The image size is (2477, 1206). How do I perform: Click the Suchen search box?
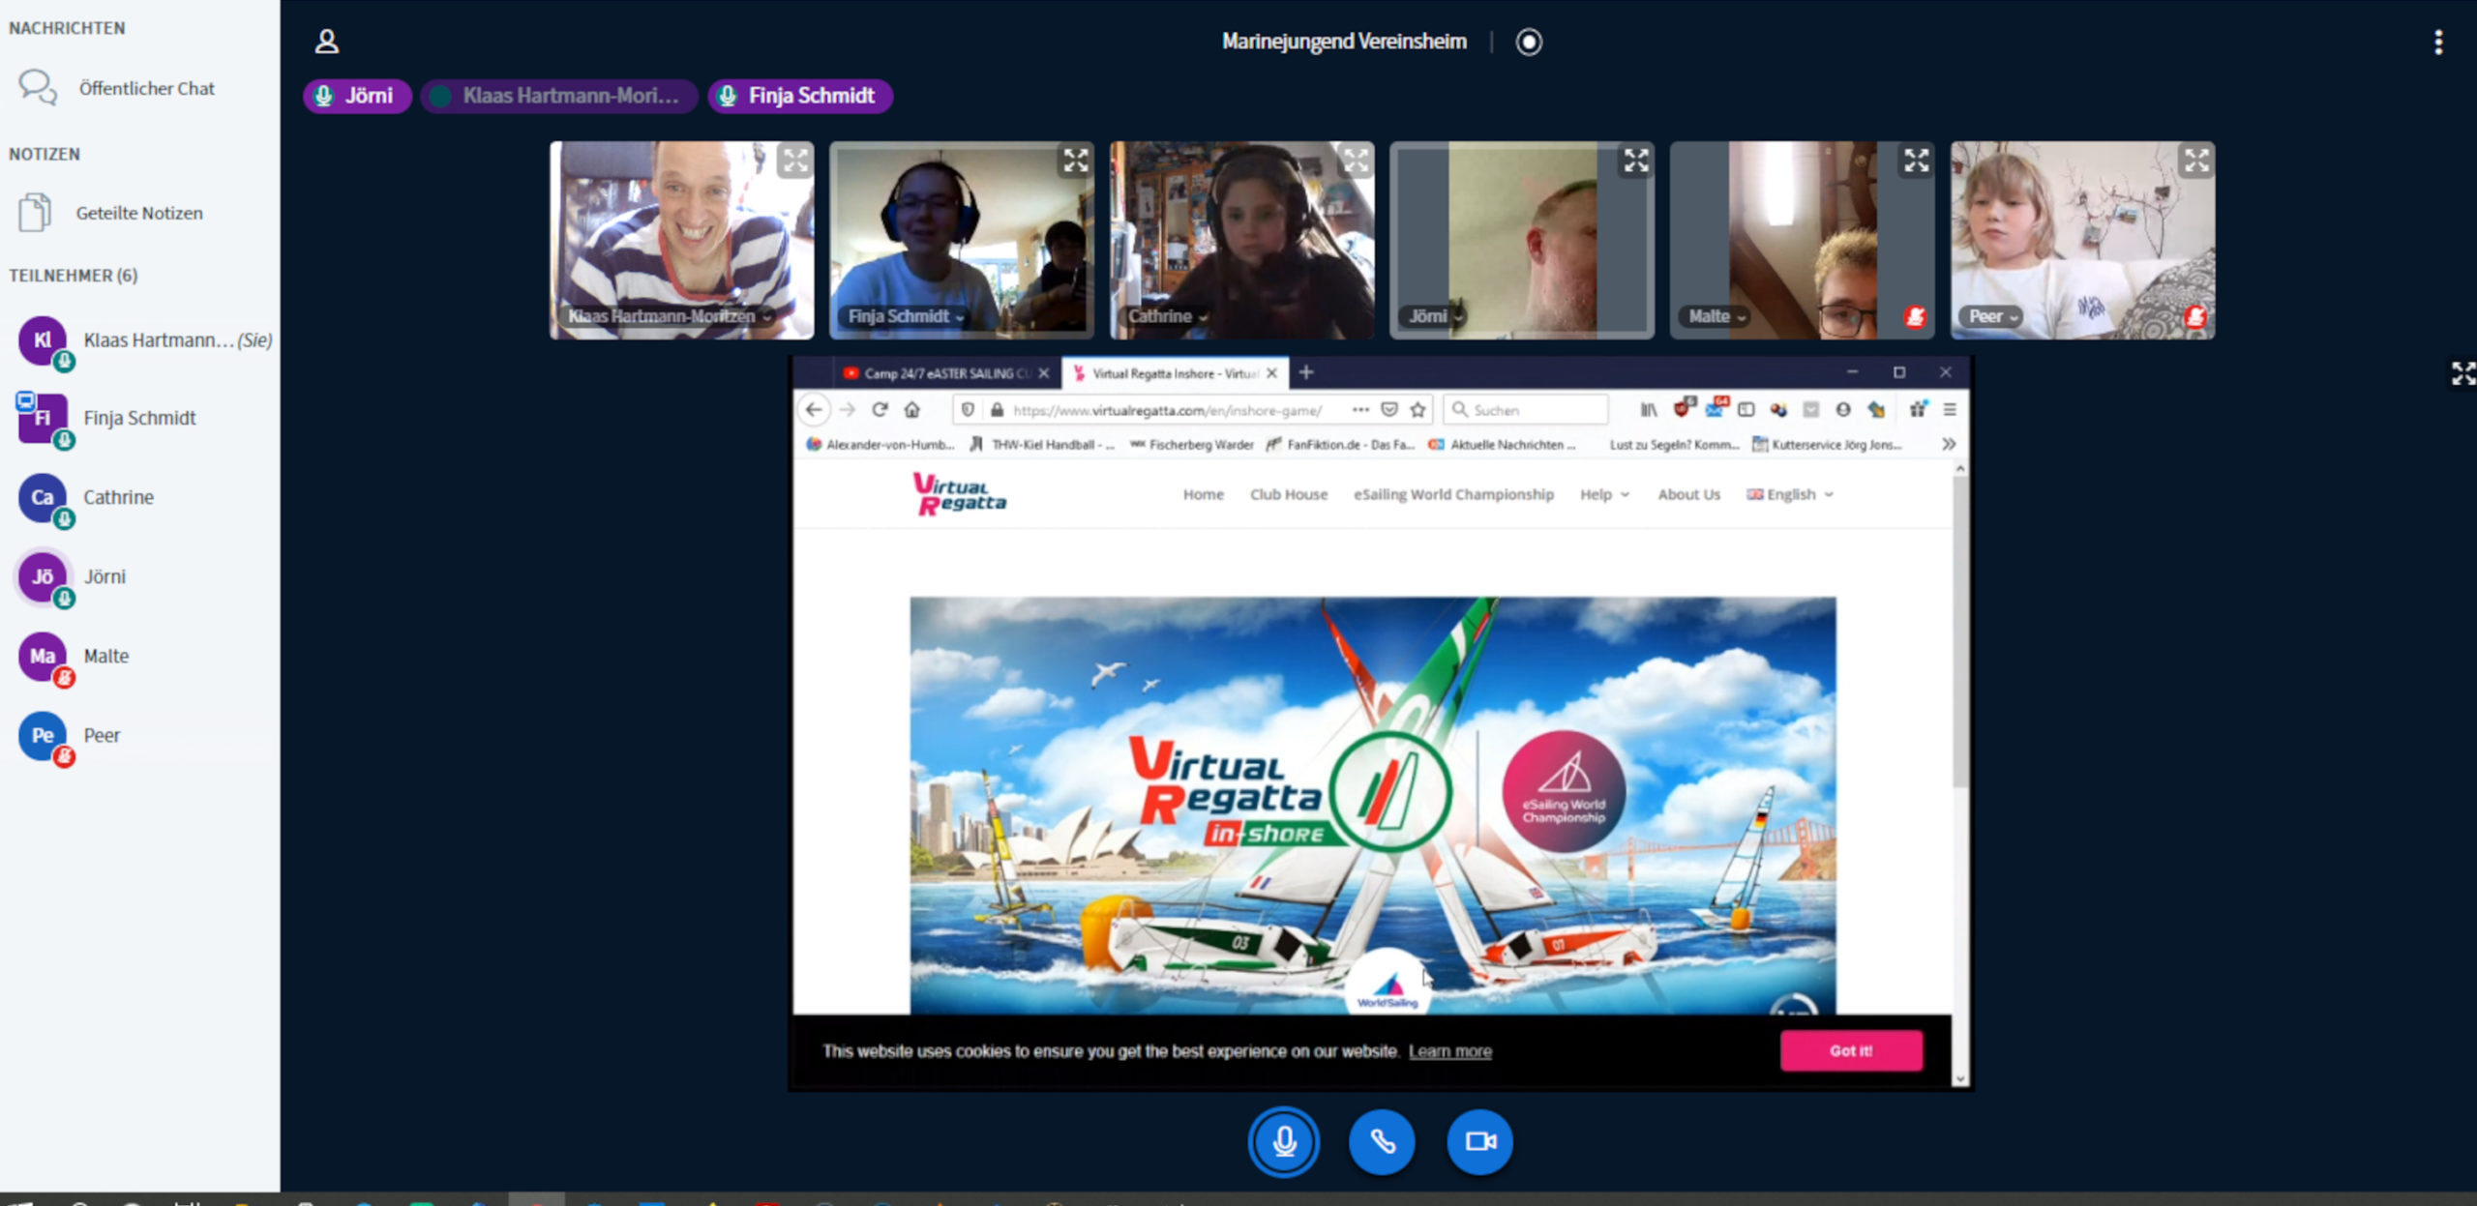click(x=1527, y=410)
